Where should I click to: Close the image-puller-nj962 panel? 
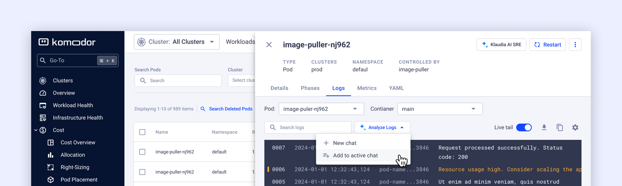pyautogui.click(x=269, y=45)
